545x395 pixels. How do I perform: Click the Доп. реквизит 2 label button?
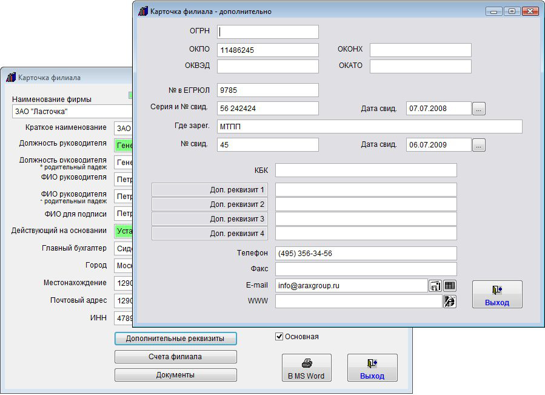pyautogui.click(x=210, y=204)
